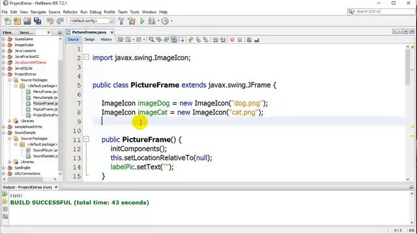Toggle Rectangular Selection in editor toolbar
417x234 pixels.
pyautogui.click(x=181, y=40)
